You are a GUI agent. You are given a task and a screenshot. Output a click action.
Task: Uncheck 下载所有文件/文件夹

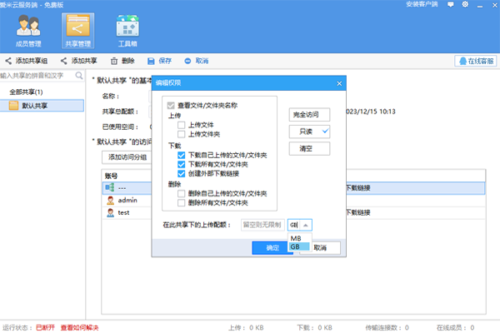tap(181, 164)
